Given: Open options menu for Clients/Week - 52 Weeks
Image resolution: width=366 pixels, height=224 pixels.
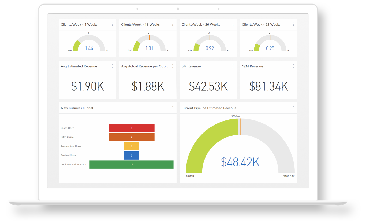Looking at the screenshot, I should (293, 24).
